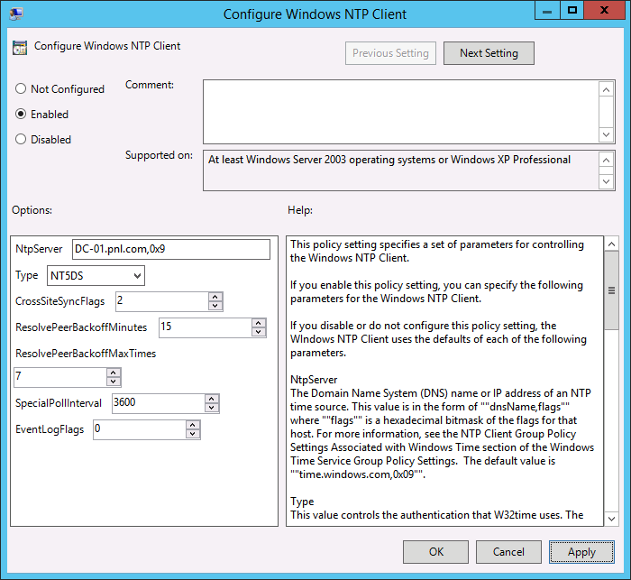This screenshot has height=580, width=631.
Task: Increase ResolvePeerBackoffMaxTimes with up arrow
Action: 114,373
